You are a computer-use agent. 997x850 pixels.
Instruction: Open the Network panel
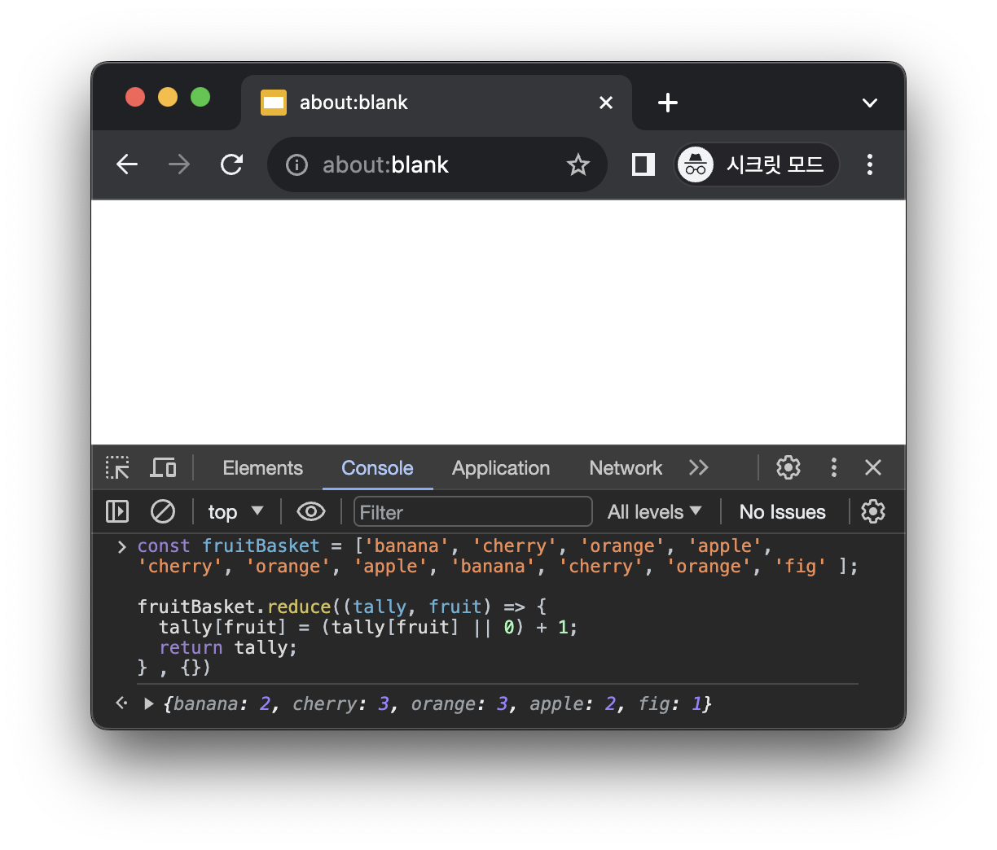point(626,468)
